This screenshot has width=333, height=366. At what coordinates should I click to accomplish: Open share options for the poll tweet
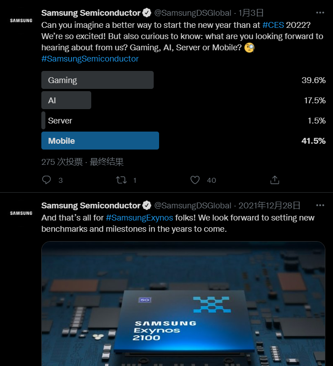[x=275, y=180]
